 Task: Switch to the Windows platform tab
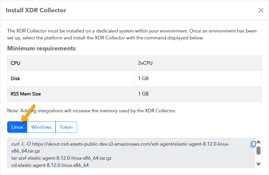click(x=41, y=127)
